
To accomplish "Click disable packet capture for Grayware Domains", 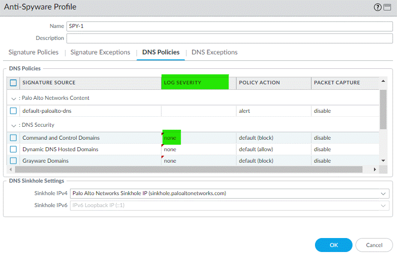I will [322, 161].
